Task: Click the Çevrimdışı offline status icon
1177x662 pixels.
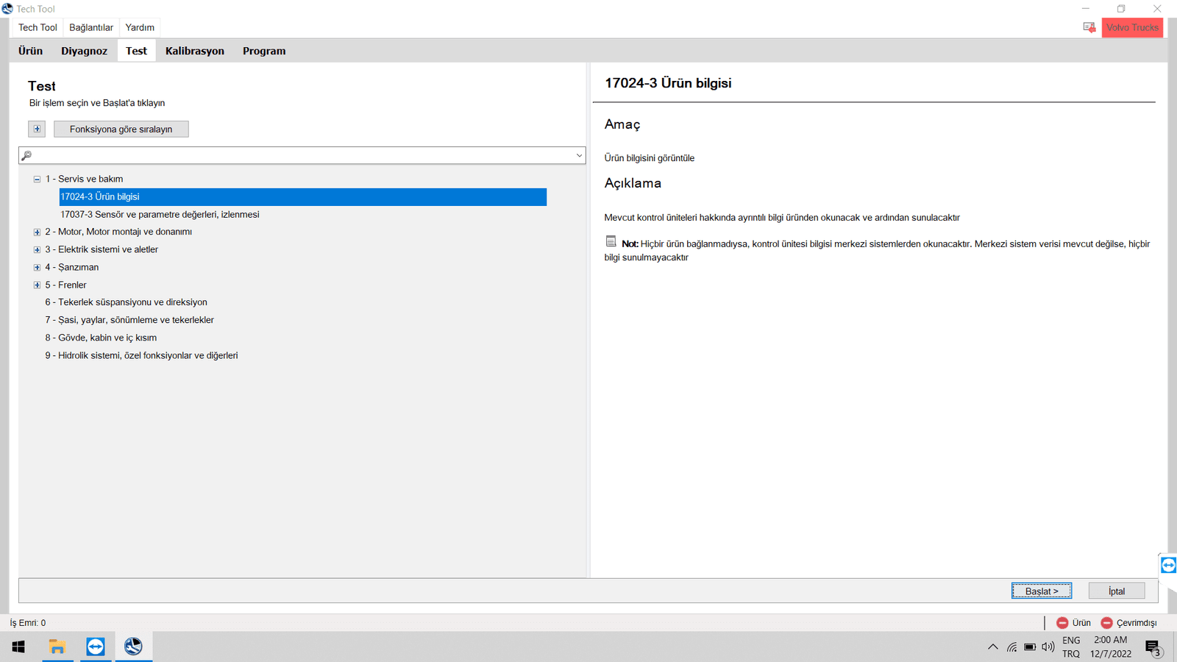Action: pos(1106,623)
